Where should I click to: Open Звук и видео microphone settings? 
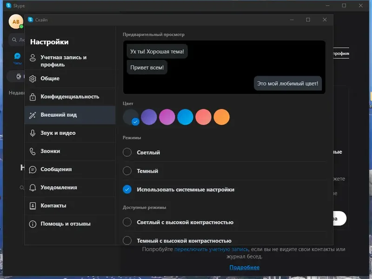coord(32,133)
